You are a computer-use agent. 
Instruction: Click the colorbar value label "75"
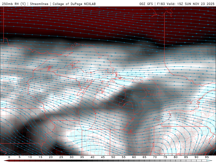pos(165,157)
